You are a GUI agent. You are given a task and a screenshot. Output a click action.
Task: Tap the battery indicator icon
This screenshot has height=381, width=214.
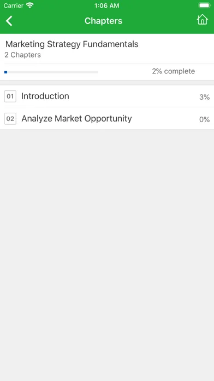coord(205,5)
